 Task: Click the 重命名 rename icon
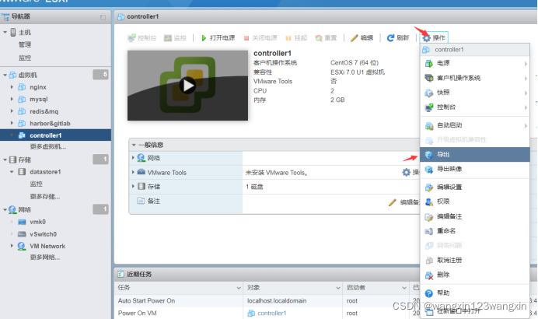429,231
